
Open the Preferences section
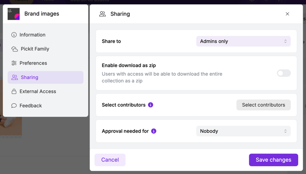[46, 63]
